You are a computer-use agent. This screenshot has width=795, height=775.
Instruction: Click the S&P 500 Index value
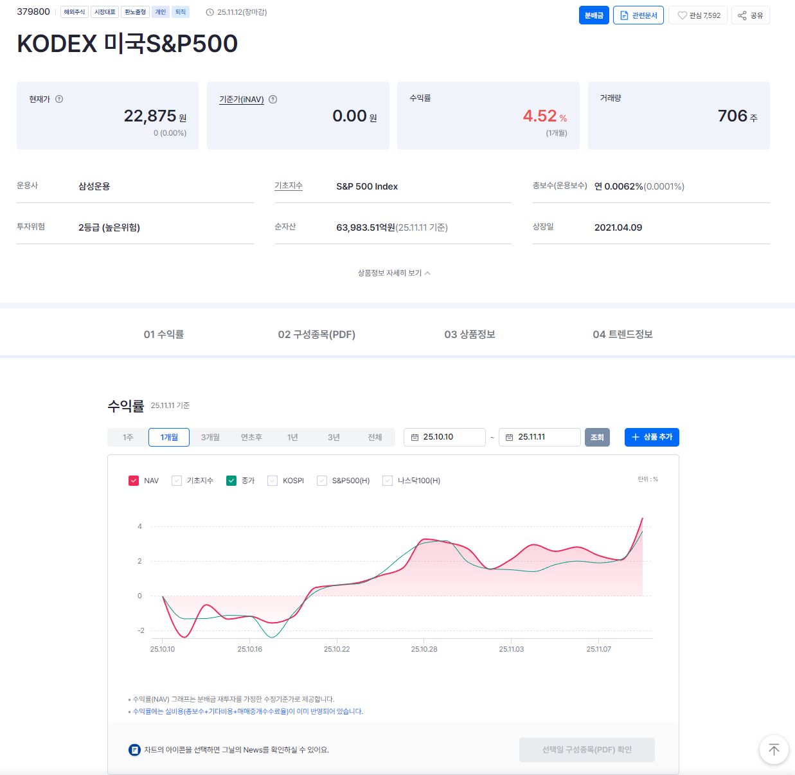(367, 186)
